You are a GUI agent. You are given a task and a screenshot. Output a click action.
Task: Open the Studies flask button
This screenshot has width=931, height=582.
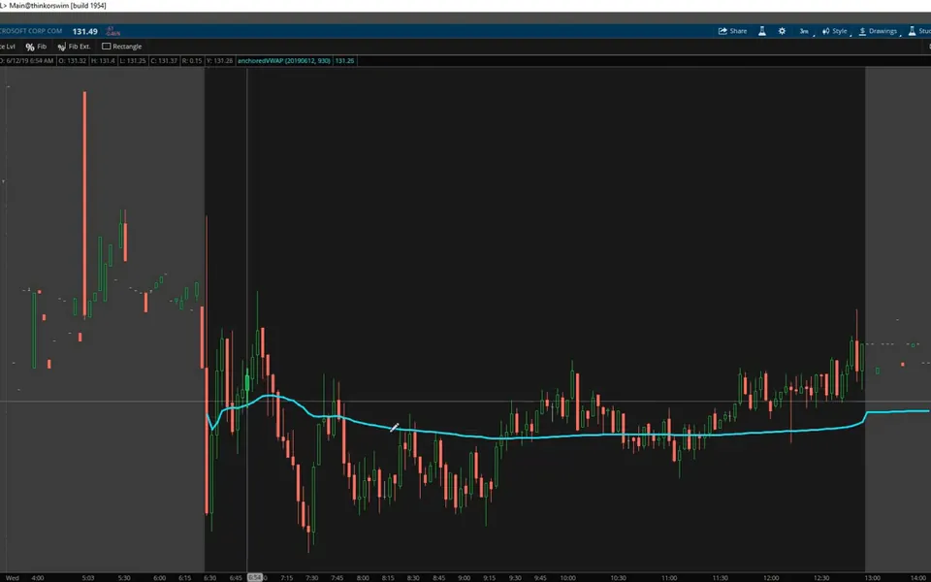click(x=919, y=31)
